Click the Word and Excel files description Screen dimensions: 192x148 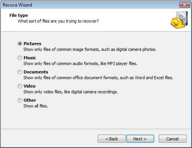98,78
